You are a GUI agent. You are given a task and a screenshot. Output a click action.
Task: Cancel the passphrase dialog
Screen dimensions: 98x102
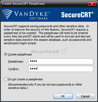coord(85,96)
